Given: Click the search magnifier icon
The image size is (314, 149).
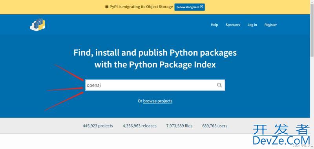Looking at the screenshot, I should point(219,85).
